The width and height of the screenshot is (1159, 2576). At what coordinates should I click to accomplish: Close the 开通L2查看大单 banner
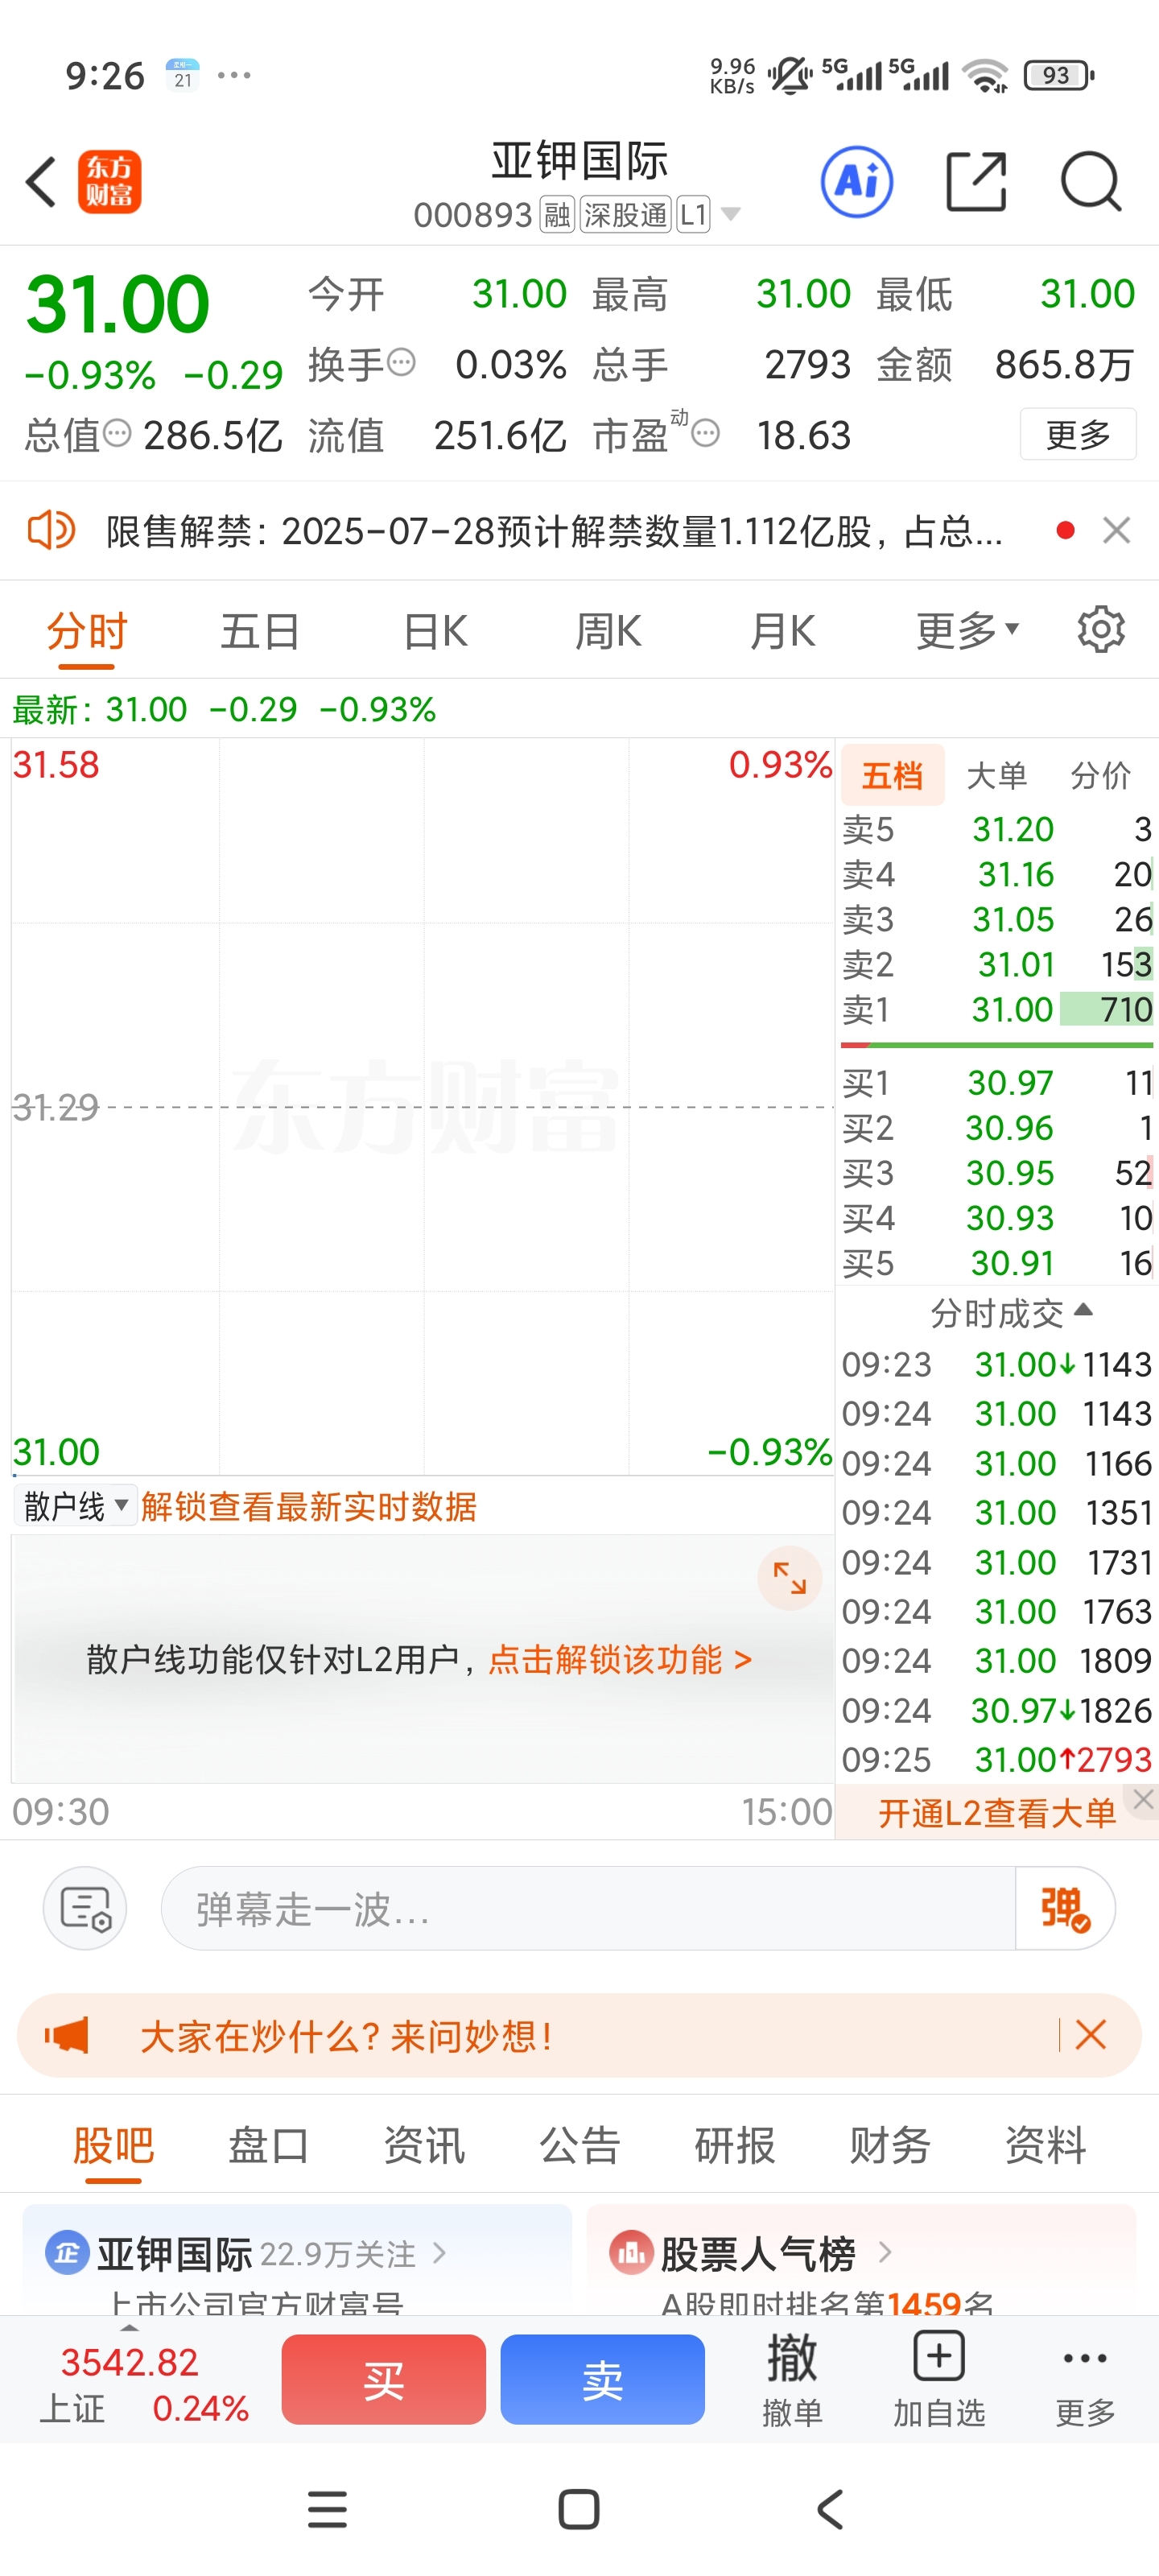[1143, 1799]
